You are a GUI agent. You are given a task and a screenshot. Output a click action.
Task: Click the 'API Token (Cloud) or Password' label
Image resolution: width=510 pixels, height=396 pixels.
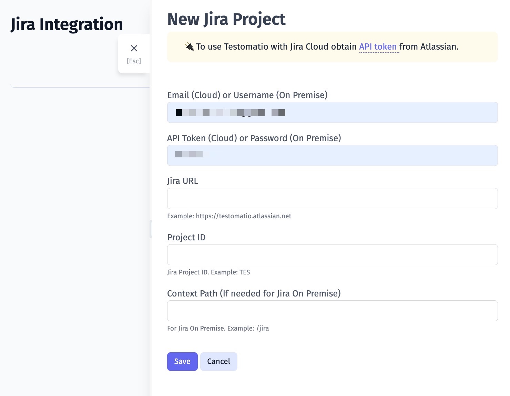point(254,138)
